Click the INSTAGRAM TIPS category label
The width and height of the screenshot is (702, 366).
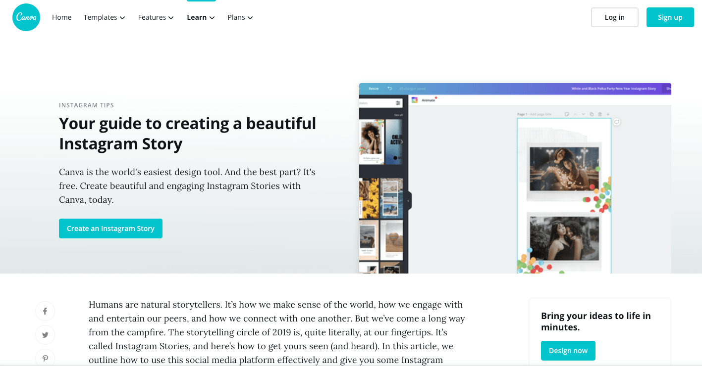coord(86,105)
